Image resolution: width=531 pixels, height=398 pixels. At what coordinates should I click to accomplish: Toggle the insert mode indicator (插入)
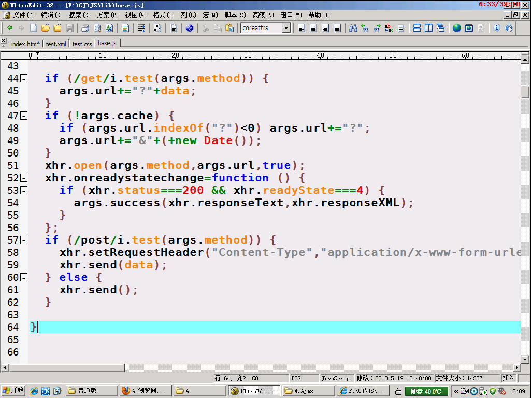[x=508, y=378]
